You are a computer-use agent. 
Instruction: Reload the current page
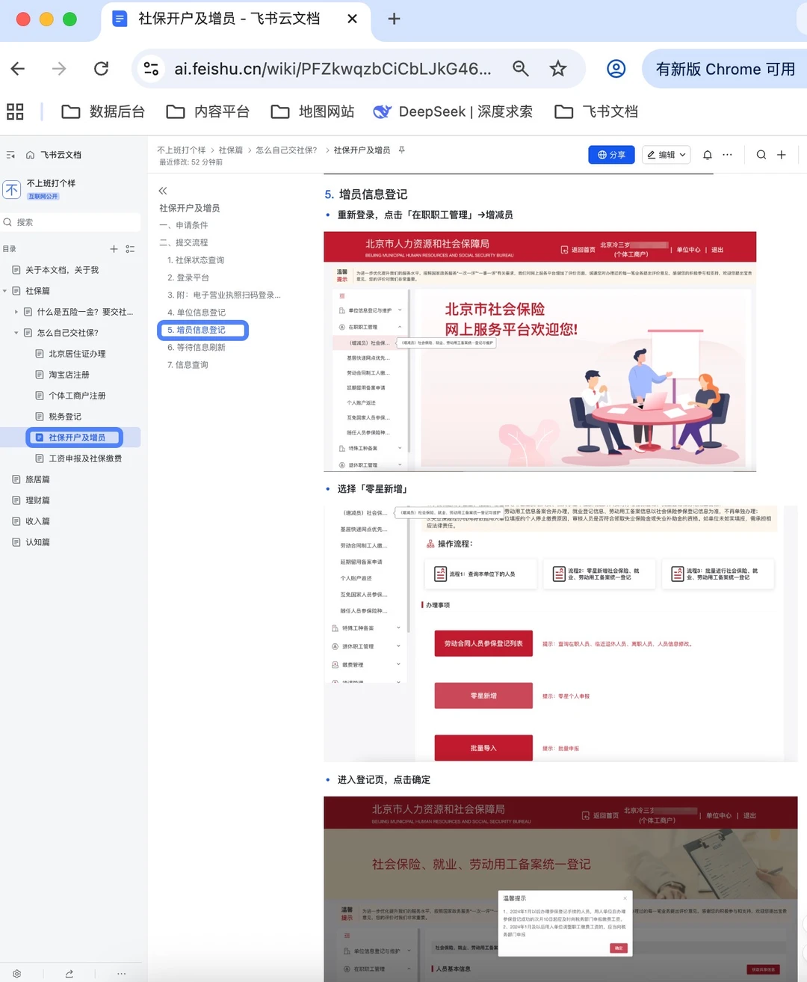(101, 69)
